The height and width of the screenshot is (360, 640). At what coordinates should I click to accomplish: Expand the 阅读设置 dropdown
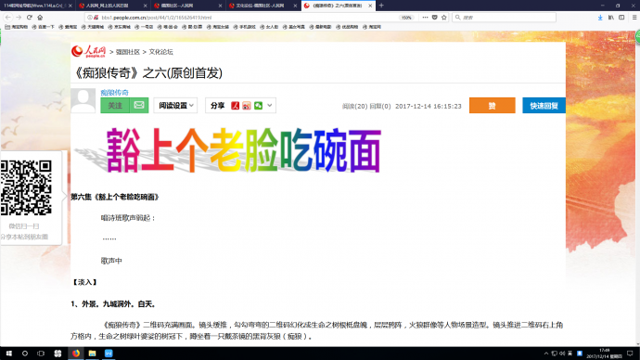tap(175, 105)
